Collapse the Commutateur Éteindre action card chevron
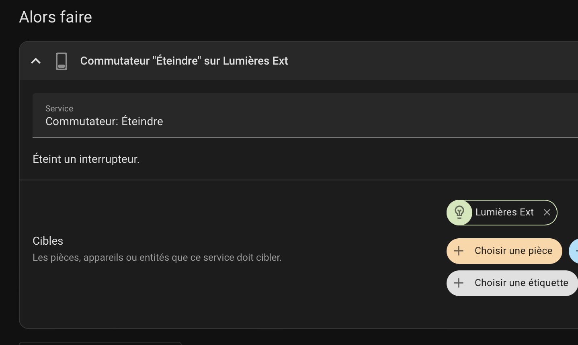This screenshot has height=345, width=578. (x=36, y=61)
